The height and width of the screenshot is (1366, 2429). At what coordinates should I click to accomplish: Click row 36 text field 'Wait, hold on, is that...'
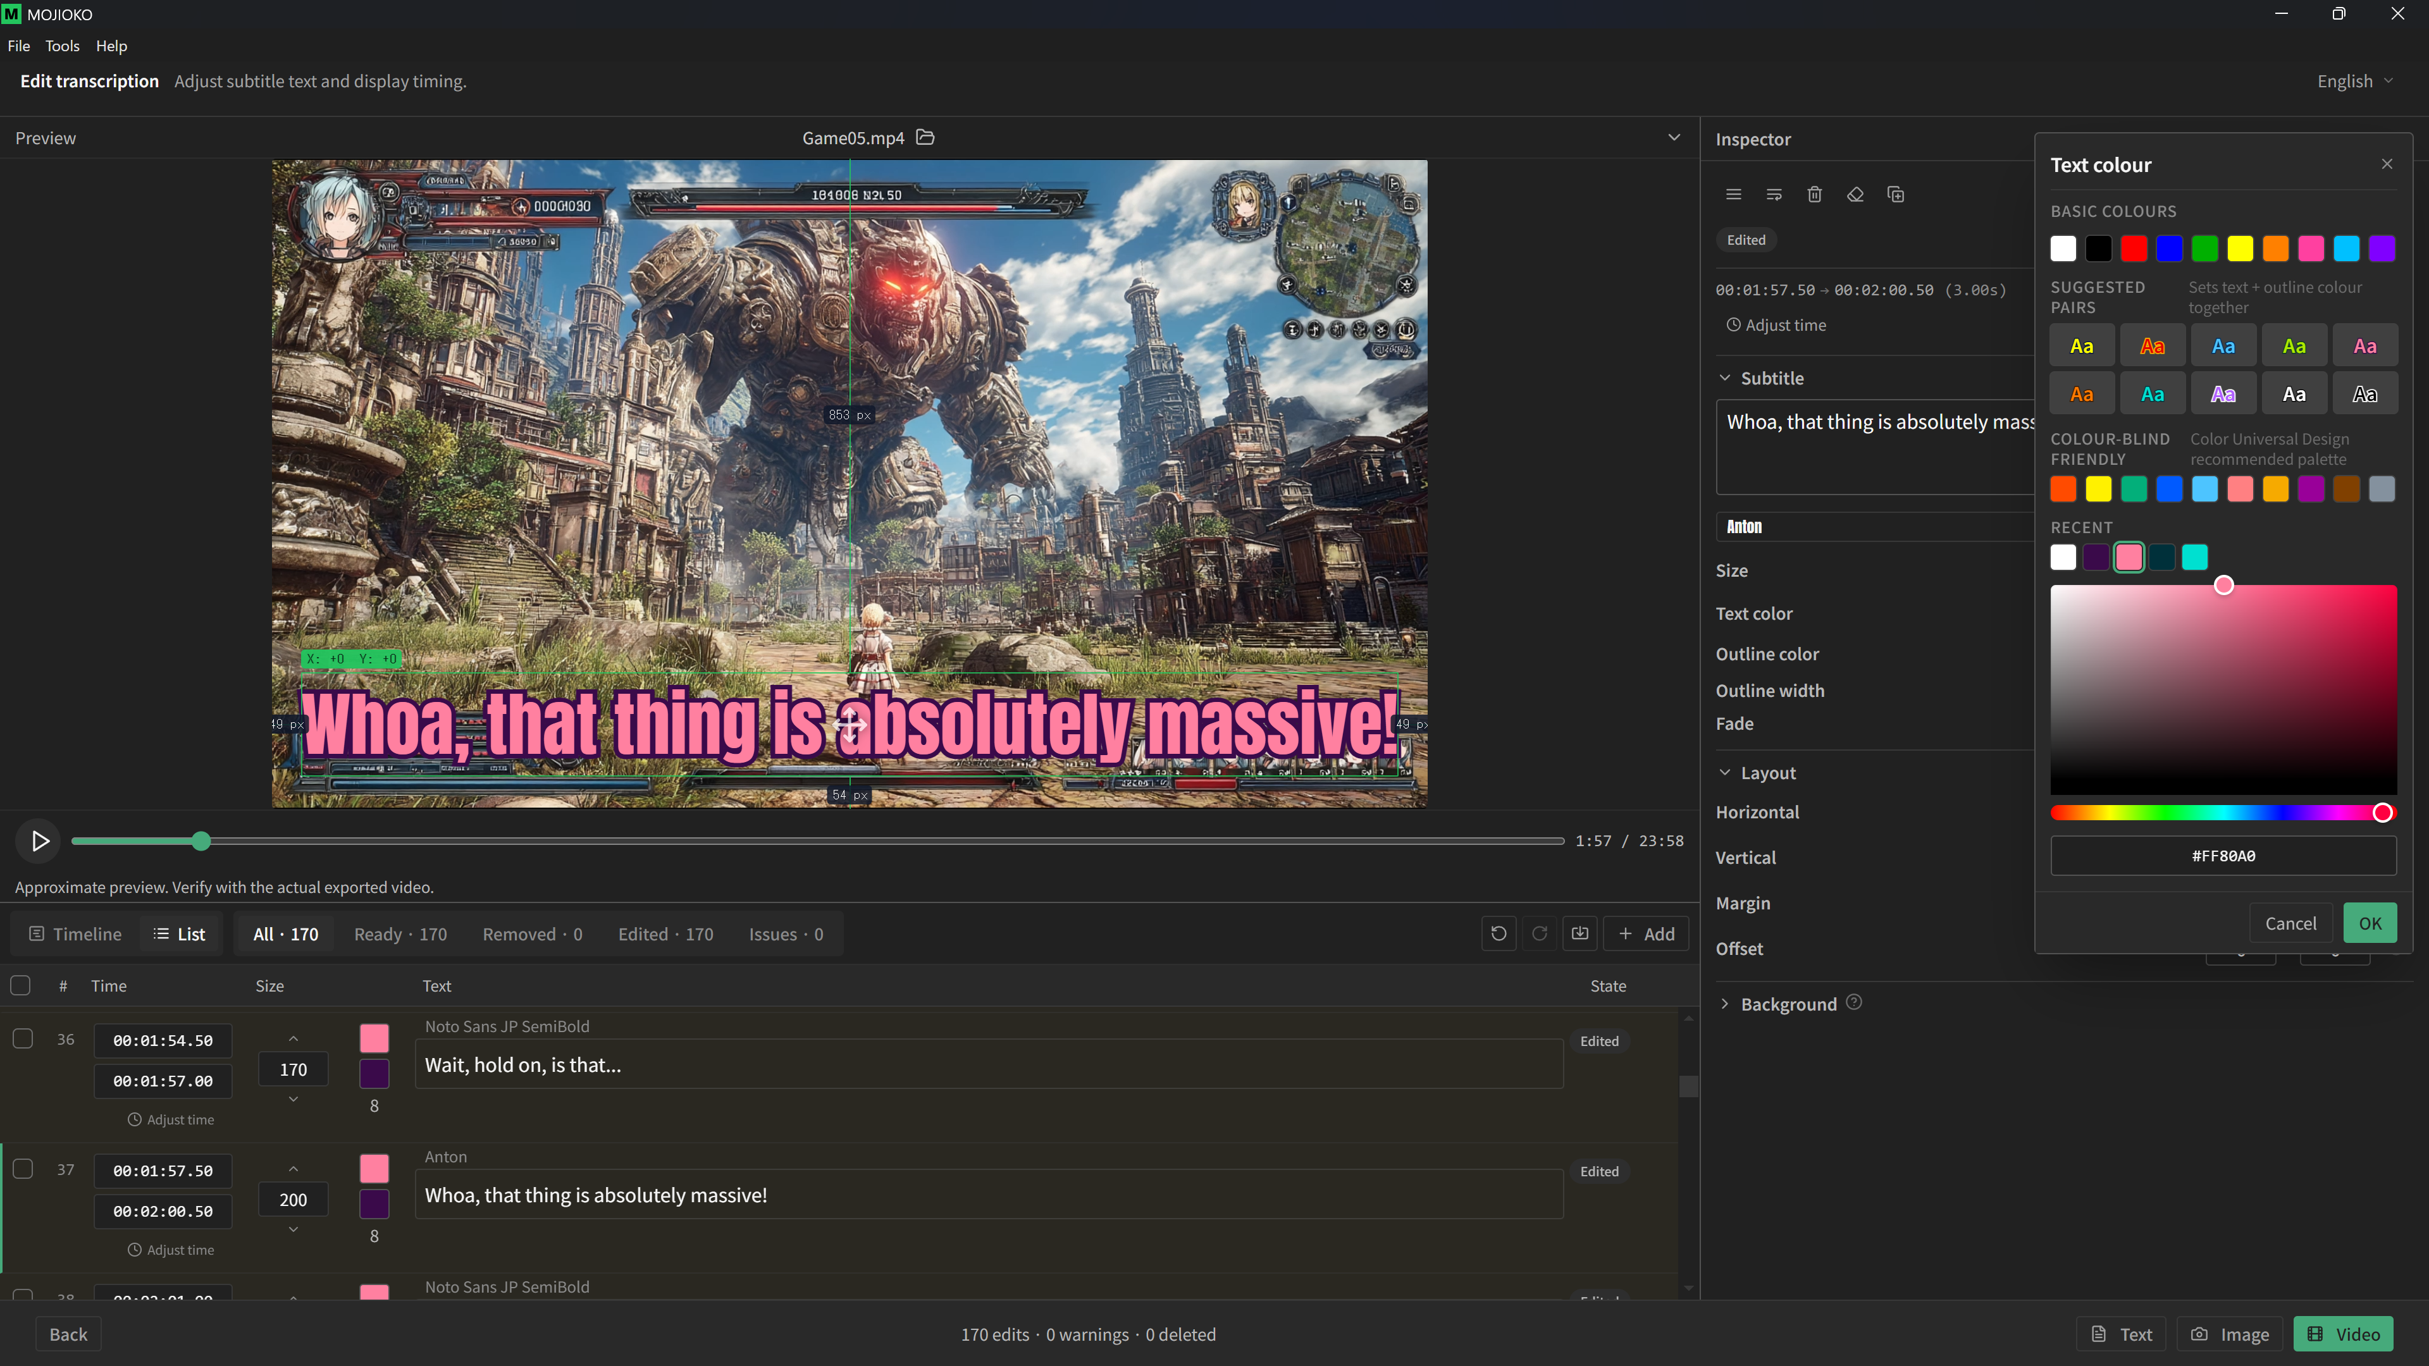(989, 1064)
